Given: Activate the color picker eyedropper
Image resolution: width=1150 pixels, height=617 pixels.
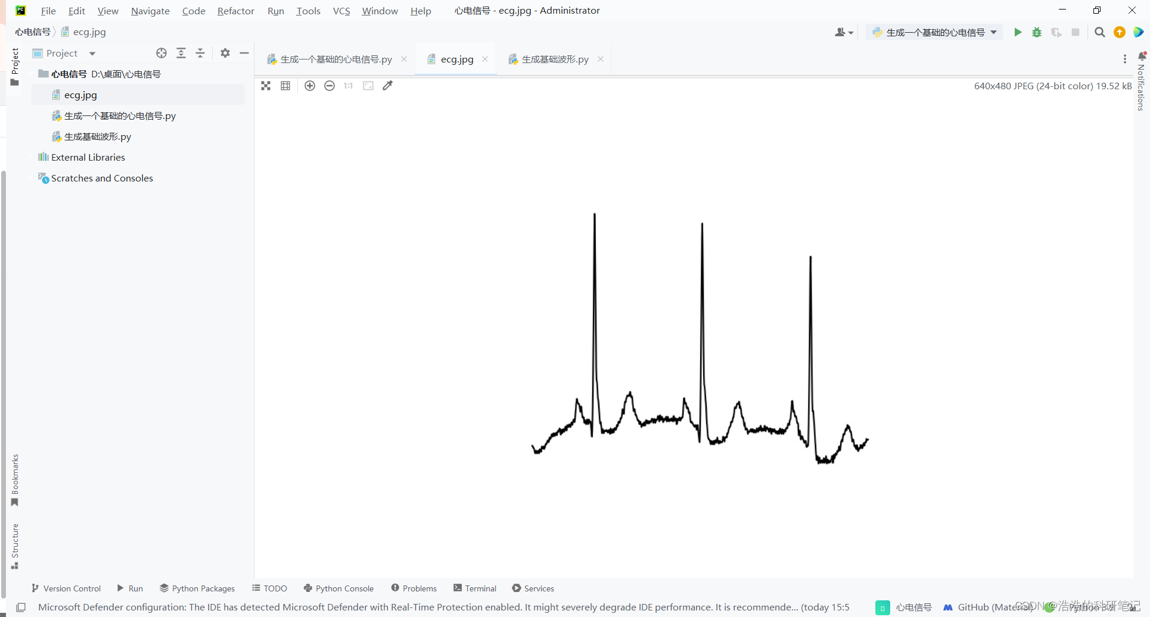Looking at the screenshot, I should click(x=388, y=86).
